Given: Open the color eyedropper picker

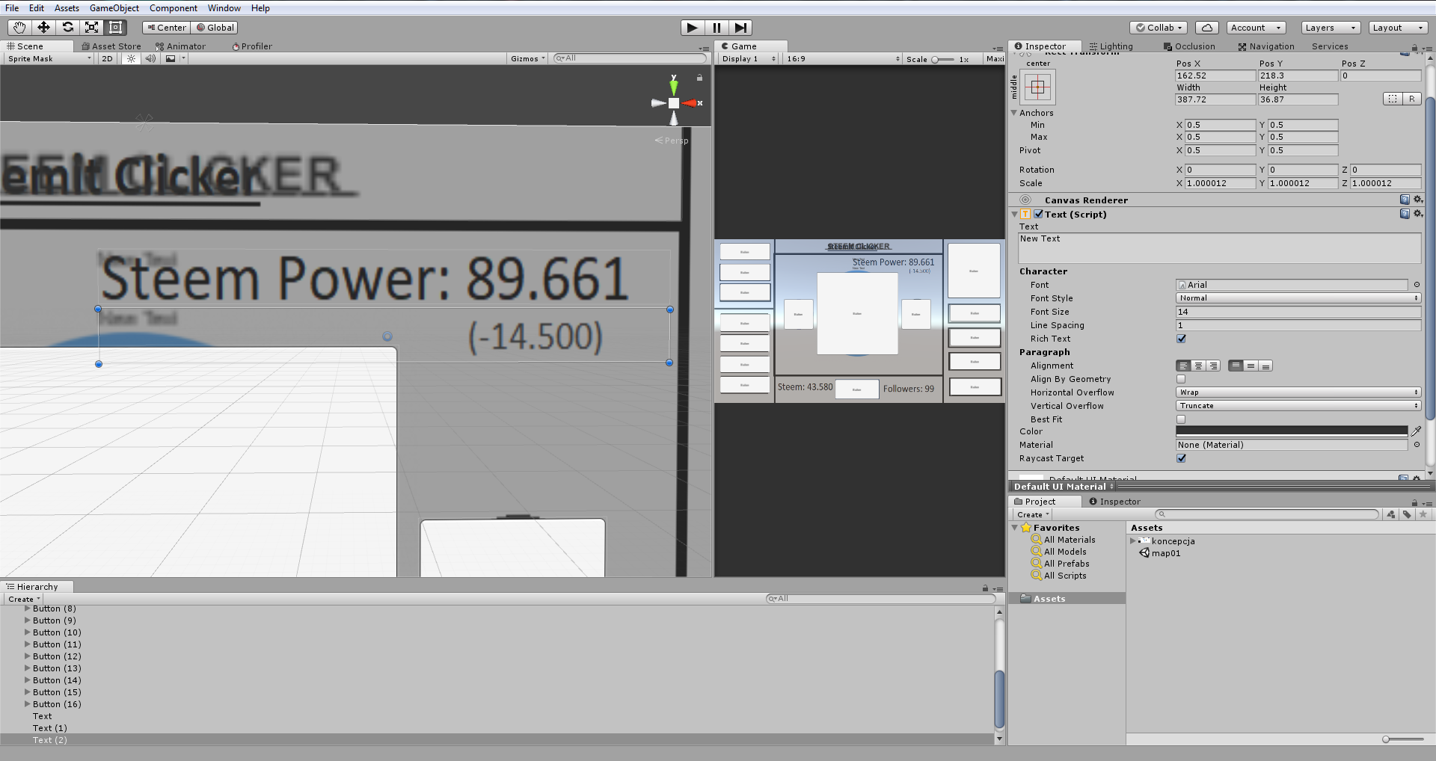Looking at the screenshot, I should click(x=1416, y=431).
